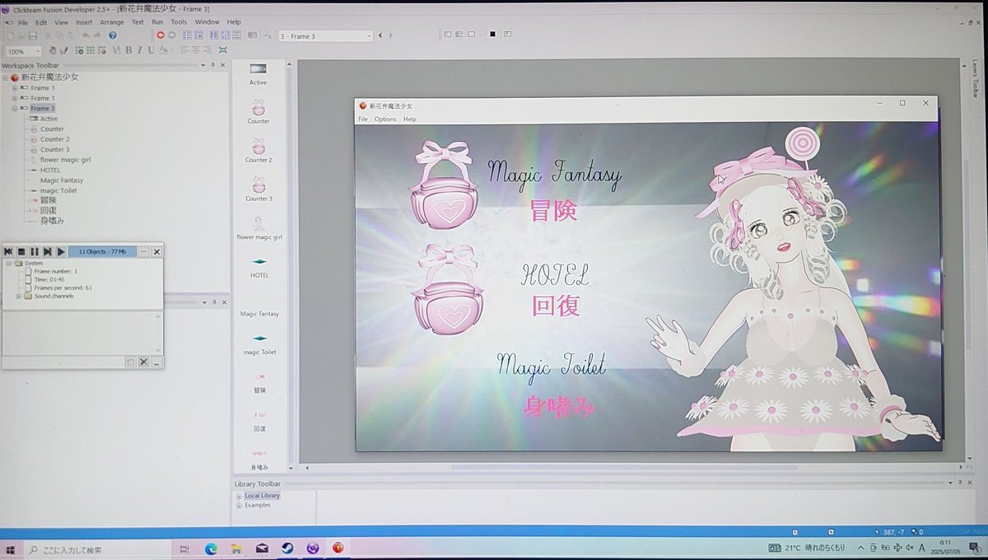This screenshot has width=988, height=560.
Task: Open Microsoft Edge from the taskbar
Action: click(x=211, y=548)
